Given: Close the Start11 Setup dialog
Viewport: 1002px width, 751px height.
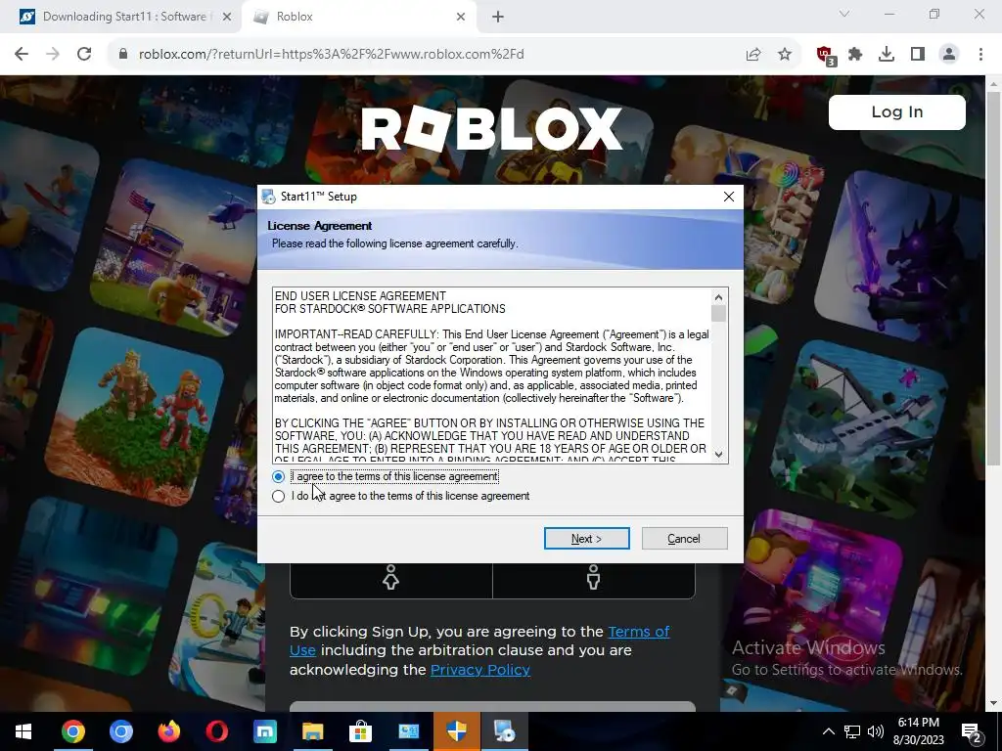Looking at the screenshot, I should 728,196.
